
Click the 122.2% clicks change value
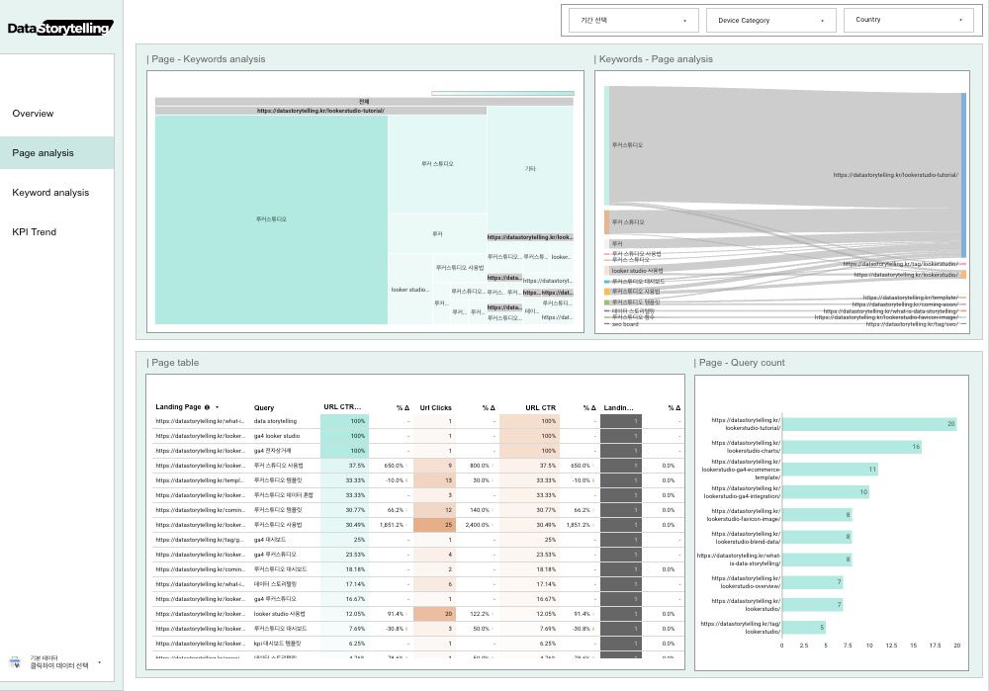click(x=480, y=614)
